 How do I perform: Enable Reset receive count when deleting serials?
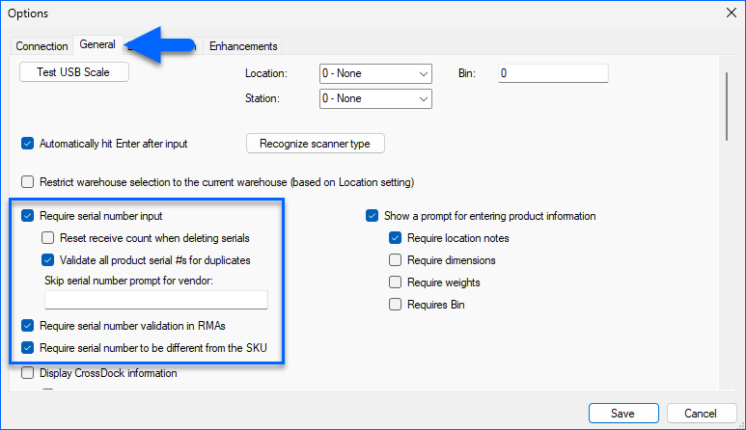(x=48, y=238)
